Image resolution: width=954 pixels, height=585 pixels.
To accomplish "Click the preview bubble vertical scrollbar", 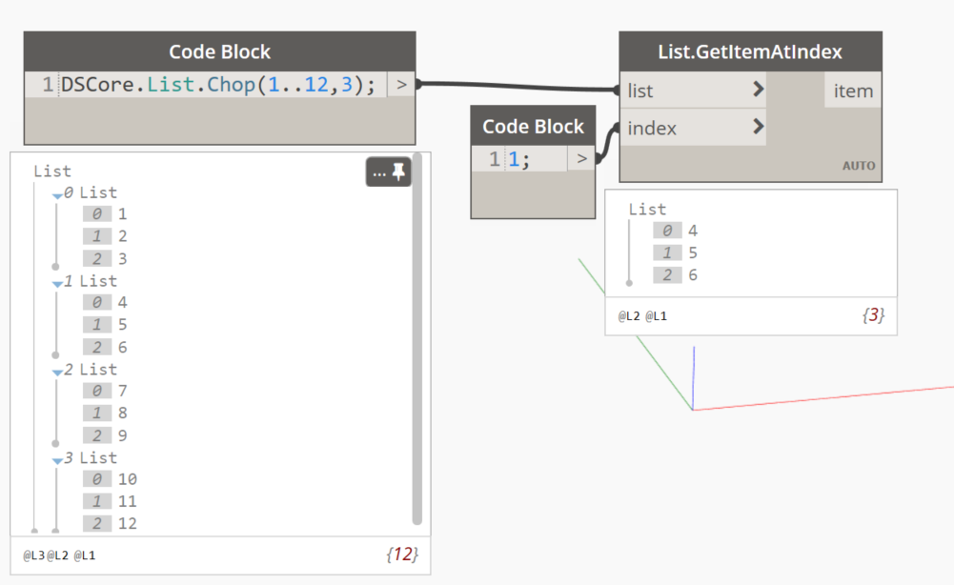I will point(416,339).
